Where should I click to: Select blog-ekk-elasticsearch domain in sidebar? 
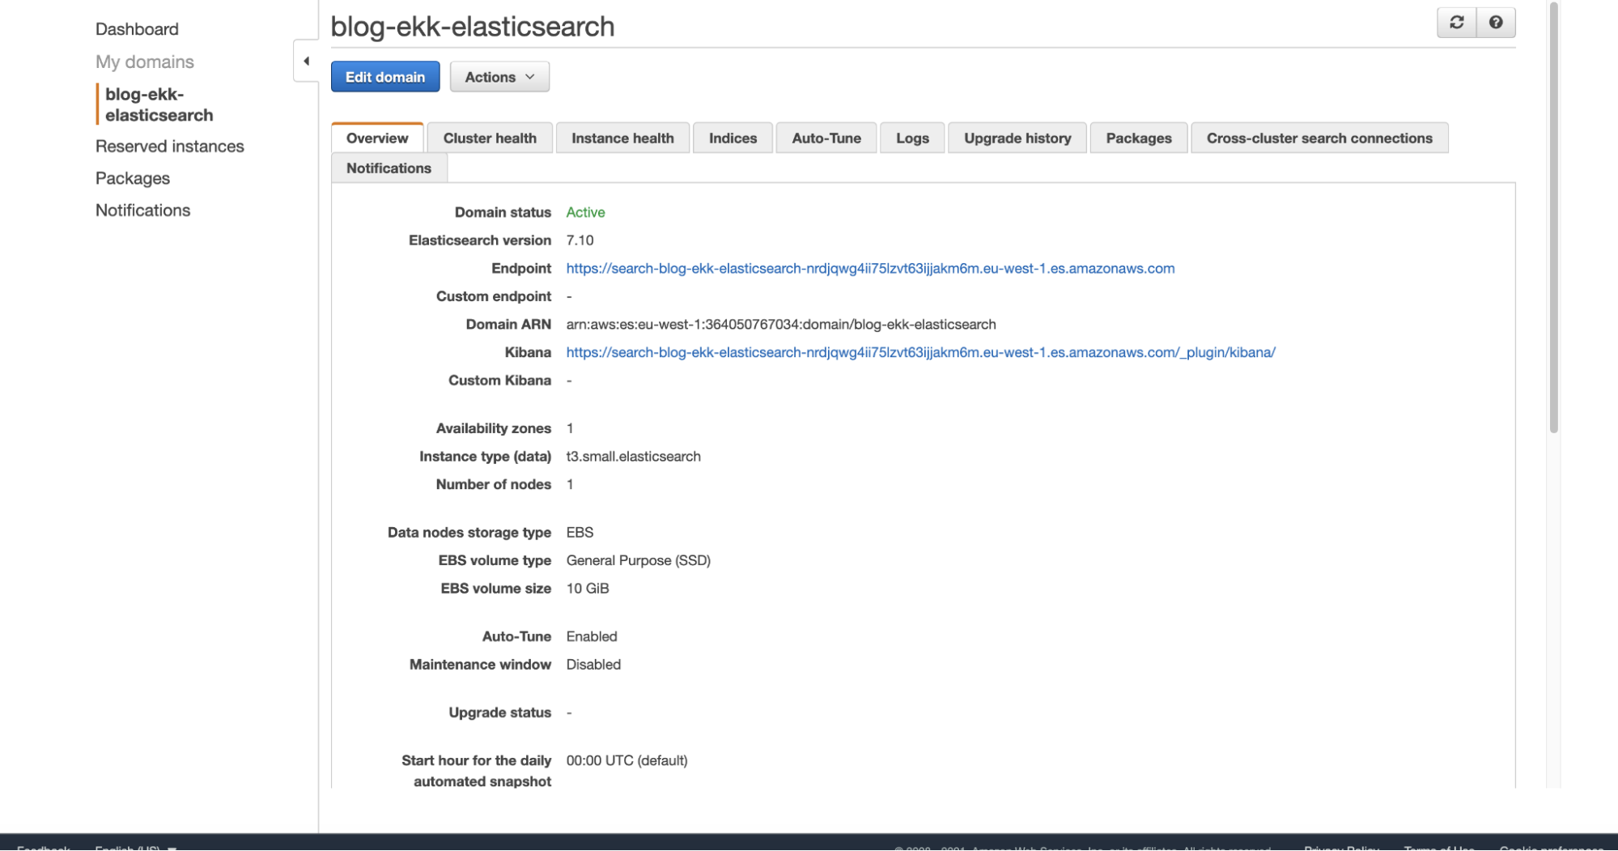click(x=159, y=104)
